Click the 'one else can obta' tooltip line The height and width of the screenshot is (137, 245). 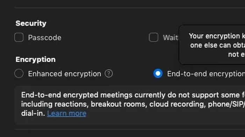point(217,45)
